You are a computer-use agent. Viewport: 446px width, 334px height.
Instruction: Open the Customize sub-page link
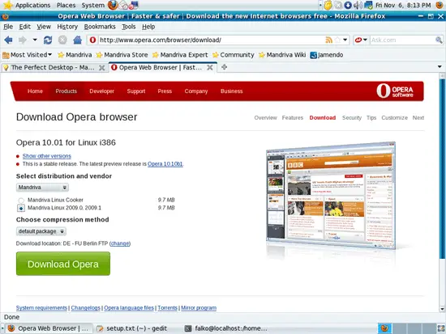[395, 118]
